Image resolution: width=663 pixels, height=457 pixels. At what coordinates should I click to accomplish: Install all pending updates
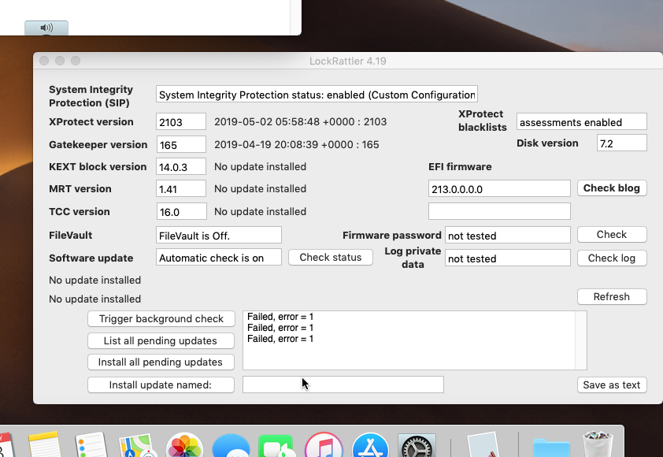click(x=161, y=362)
